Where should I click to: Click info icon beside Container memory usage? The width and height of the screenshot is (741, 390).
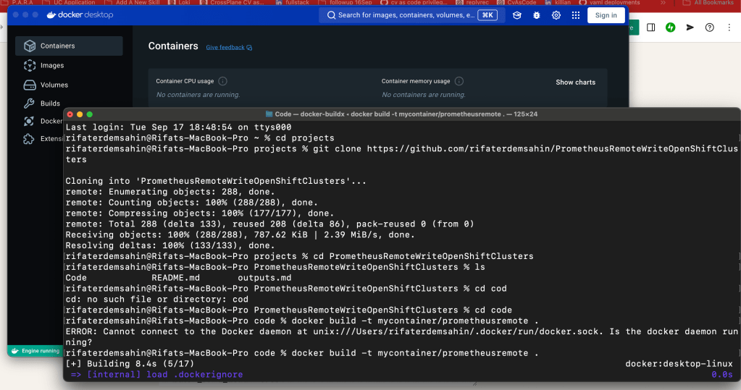[459, 81]
